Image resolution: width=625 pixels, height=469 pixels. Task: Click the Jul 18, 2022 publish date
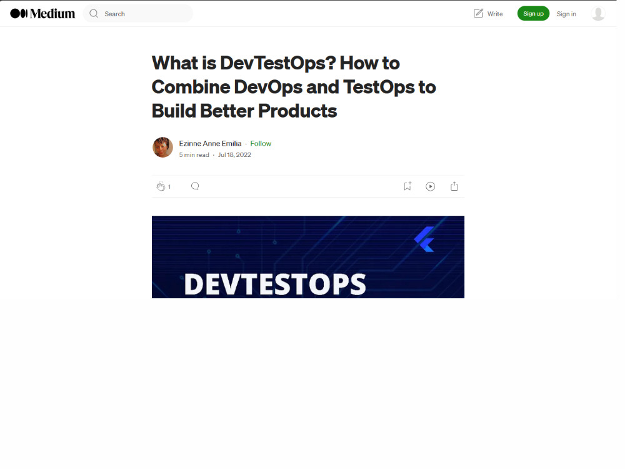pos(234,154)
